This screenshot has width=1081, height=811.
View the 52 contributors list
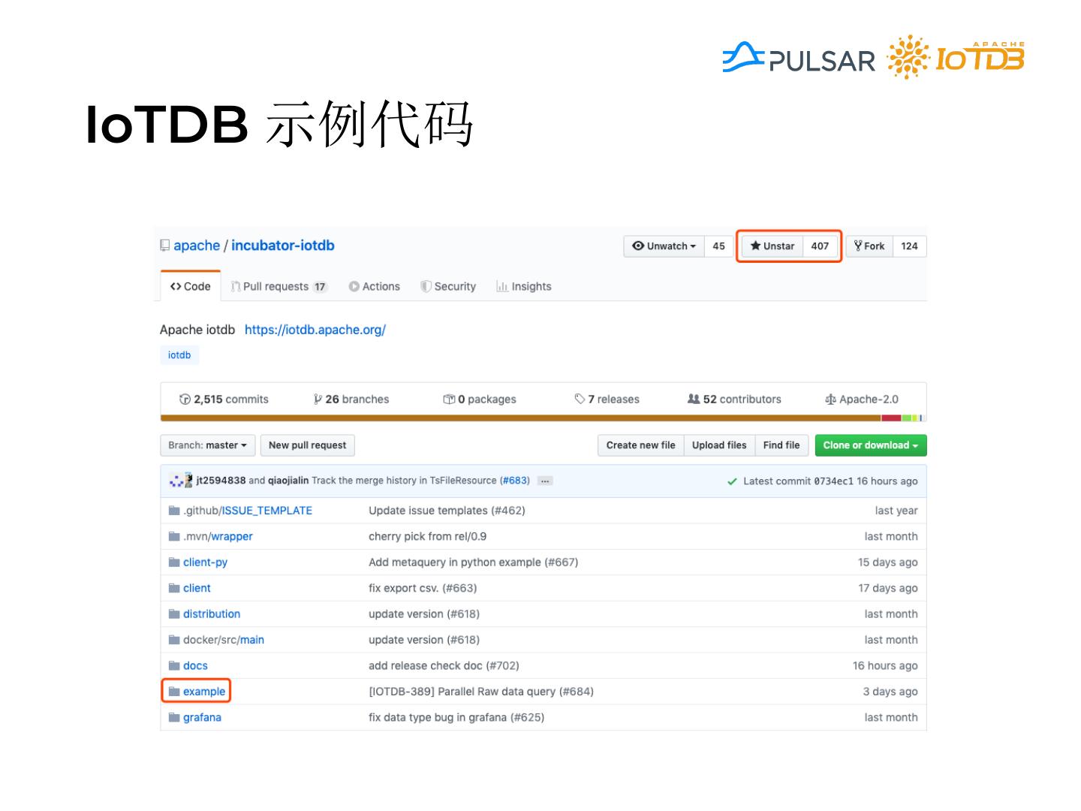(734, 399)
